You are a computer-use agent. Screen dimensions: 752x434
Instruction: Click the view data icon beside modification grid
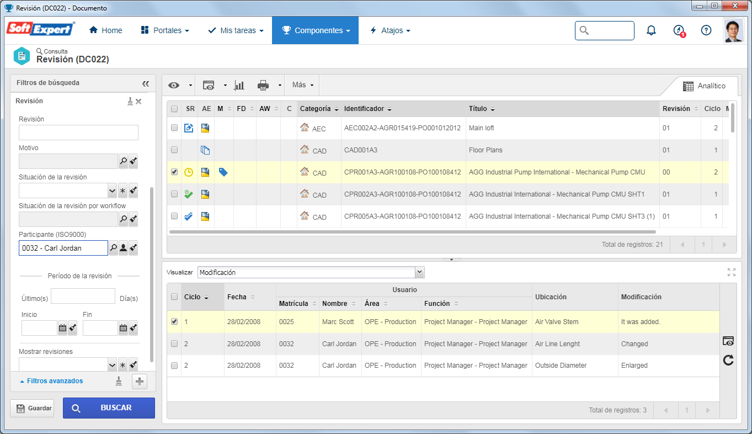pos(728,341)
